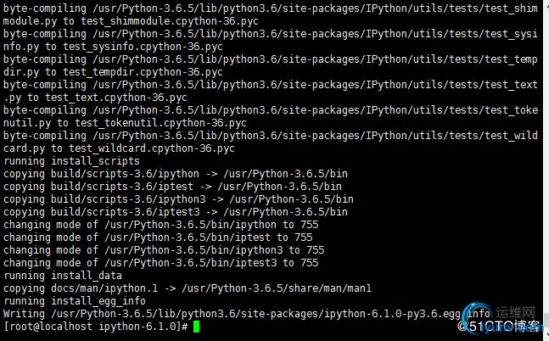Click the test_text.cpython-36.pyc text
Screen dimensions: 549x341
click(116, 98)
